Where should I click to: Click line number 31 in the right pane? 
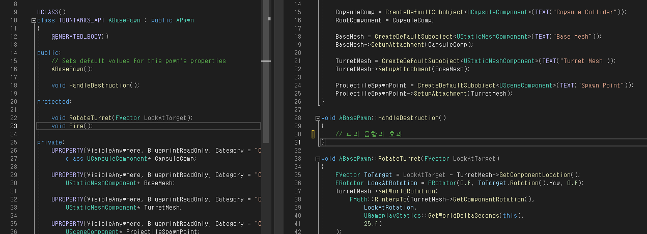point(297,142)
